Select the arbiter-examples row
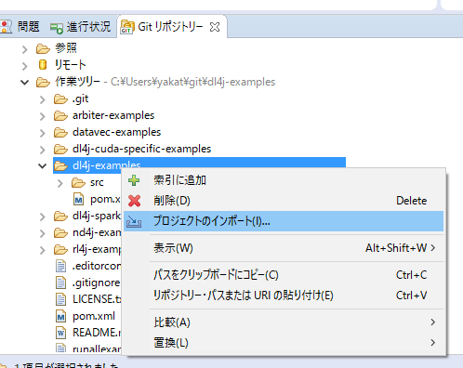 (x=113, y=116)
